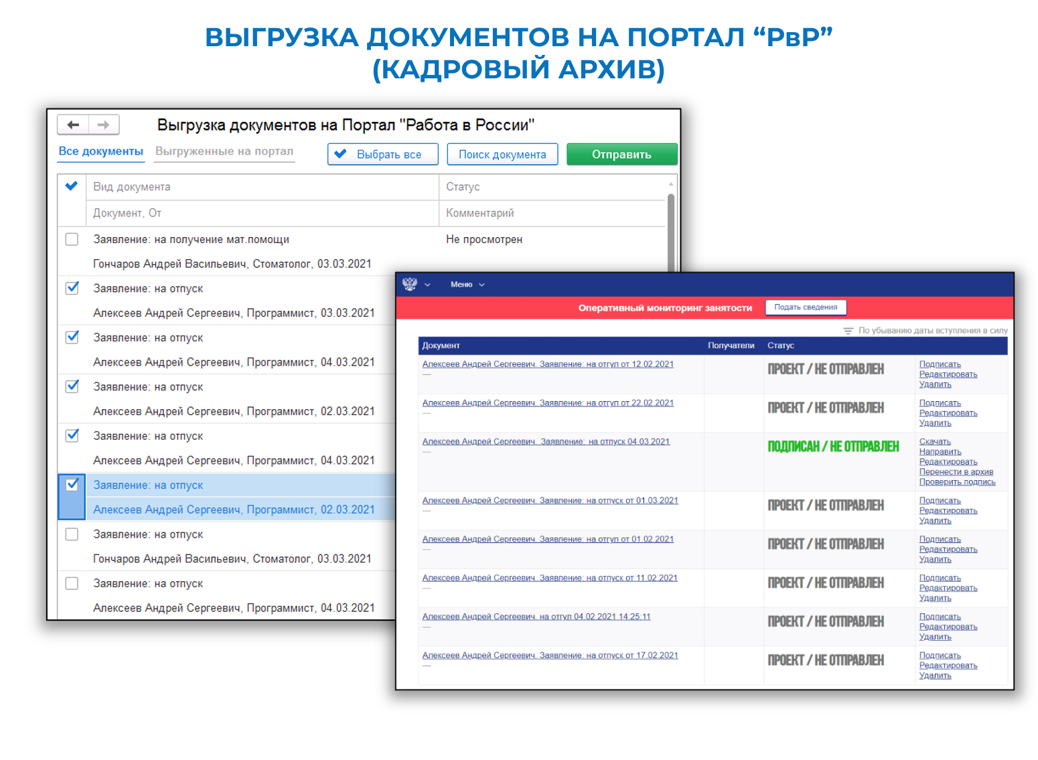Toggle checkbox of highlighted 02.03.2021 row
Viewport: 1038px width, 760px height.
(72, 484)
